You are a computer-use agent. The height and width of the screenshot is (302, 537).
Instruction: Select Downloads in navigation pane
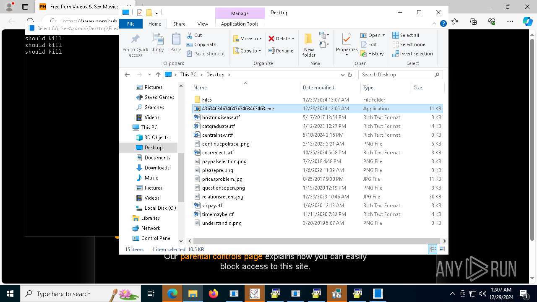click(157, 168)
